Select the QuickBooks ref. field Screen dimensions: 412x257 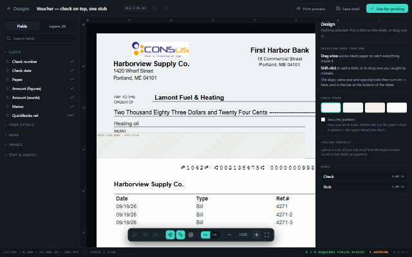click(40, 116)
